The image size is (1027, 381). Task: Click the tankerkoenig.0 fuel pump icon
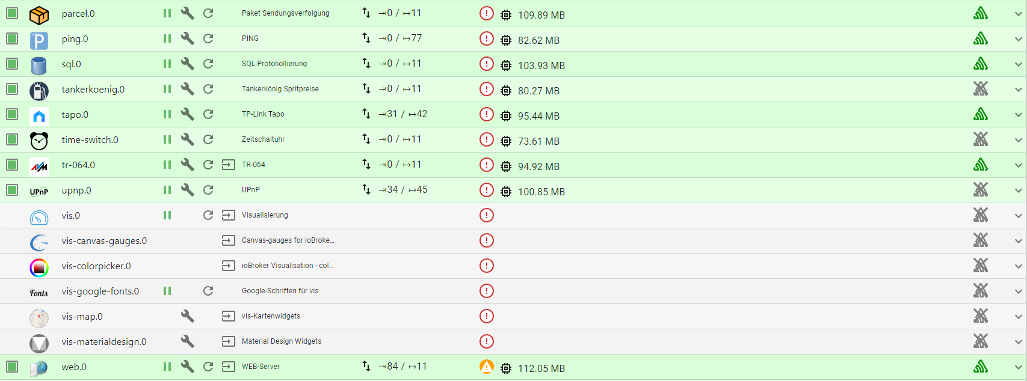(39, 90)
